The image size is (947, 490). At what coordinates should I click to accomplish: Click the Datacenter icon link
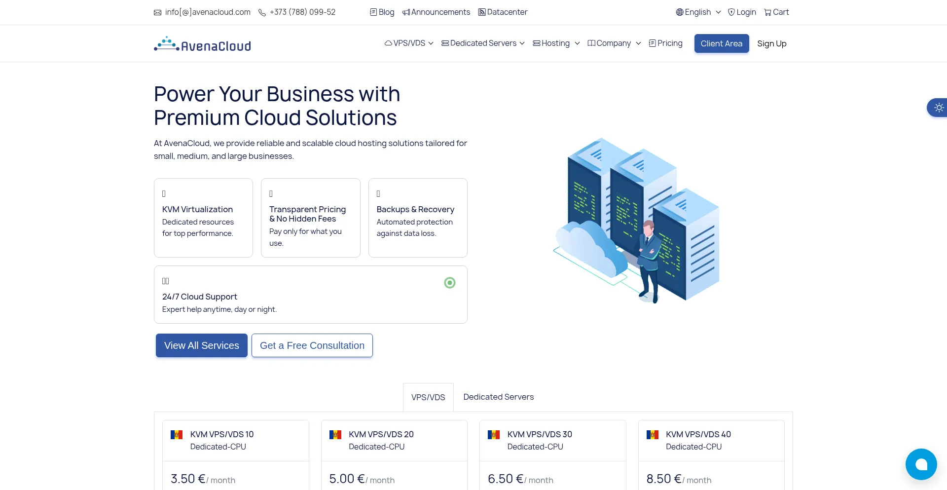click(482, 12)
